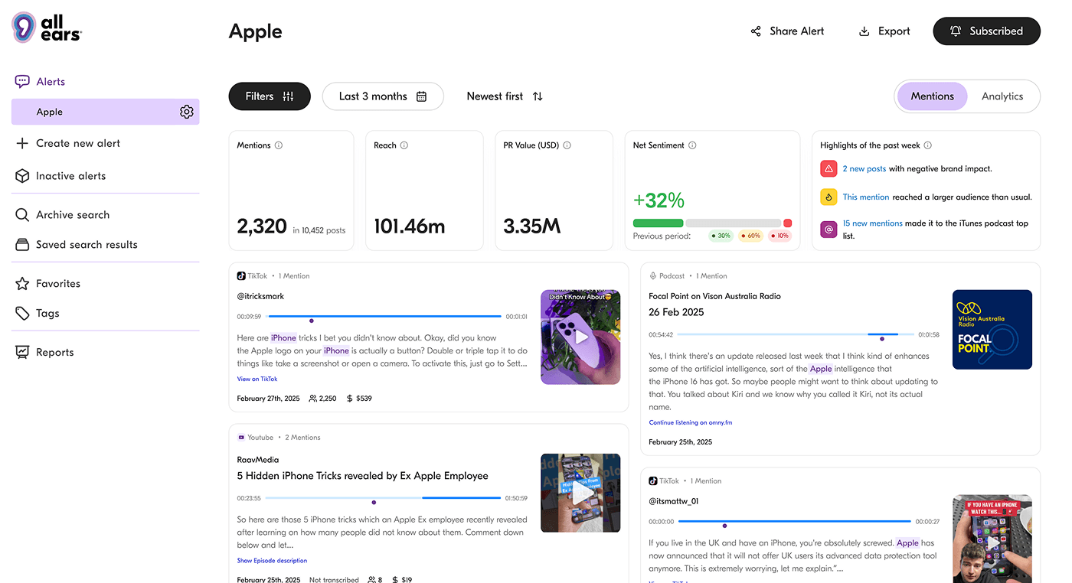Open the Newest first sort option
The width and height of the screenshot is (1072, 583).
click(x=505, y=96)
